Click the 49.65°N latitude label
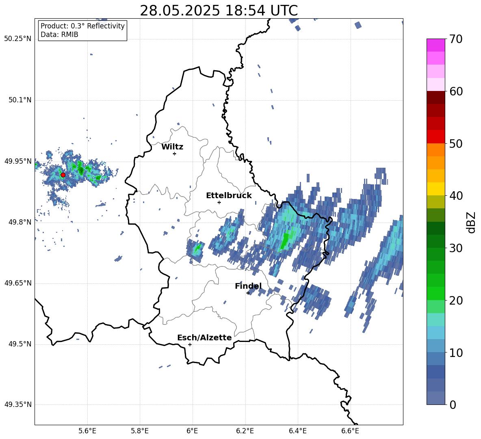Image resolution: width=481 pixels, height=439 pixels. [18, 283]
